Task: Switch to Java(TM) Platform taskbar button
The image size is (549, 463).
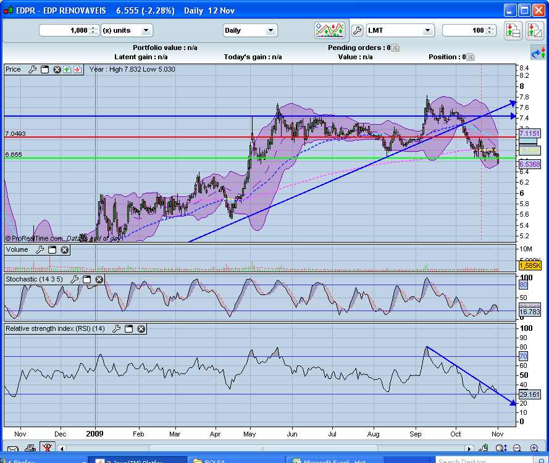Action: 137,460
